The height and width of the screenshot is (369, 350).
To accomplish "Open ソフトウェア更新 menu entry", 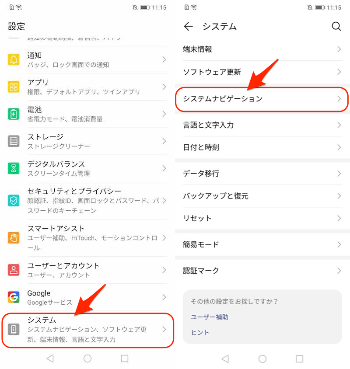I will coord(262,72).
